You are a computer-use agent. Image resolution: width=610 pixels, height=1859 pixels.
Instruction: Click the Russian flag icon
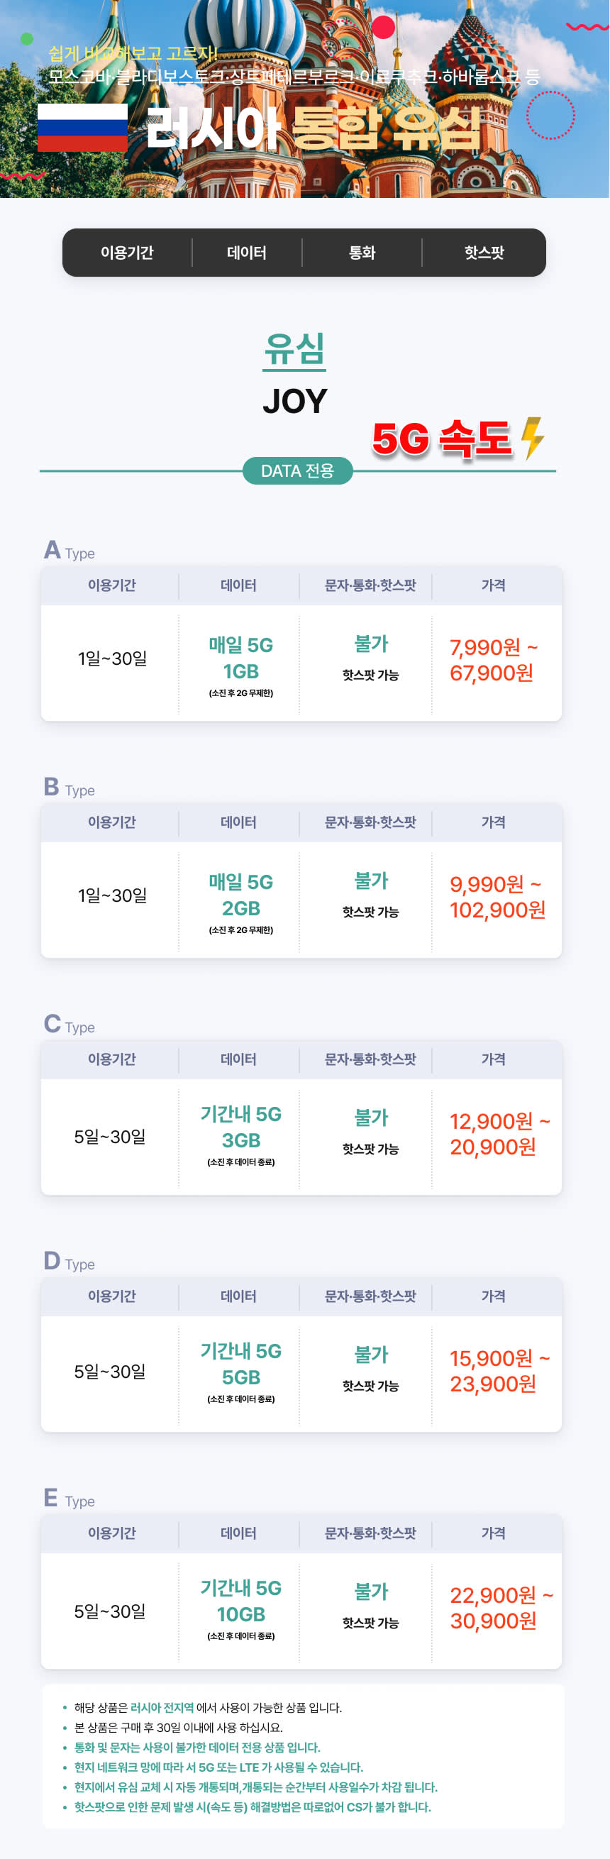point(82,128)
